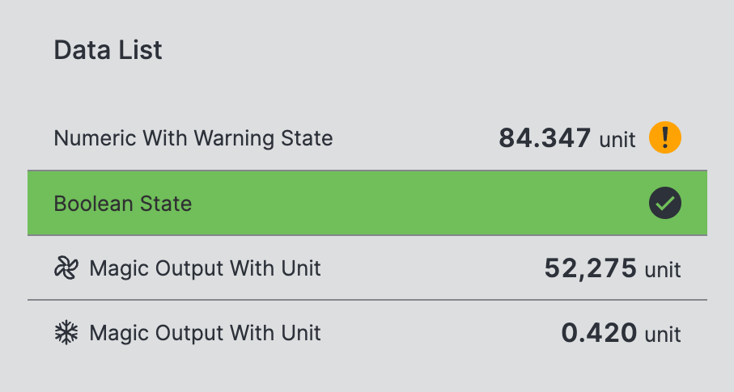Click the 0.420 value
The height and width of the screenshot is (392, 734).
tap(599, 333)
